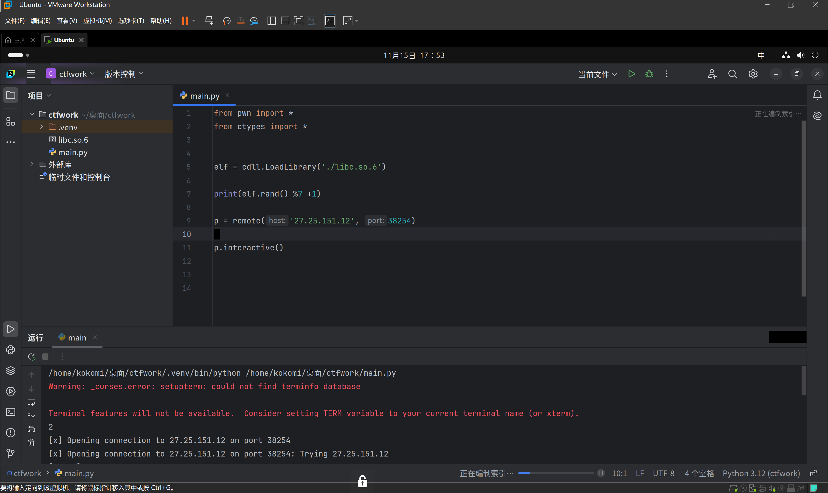The height and width of the screenshot is (493, 828).
Task: Rerun main using the rerun icon
Action: (x=32, y=357)
